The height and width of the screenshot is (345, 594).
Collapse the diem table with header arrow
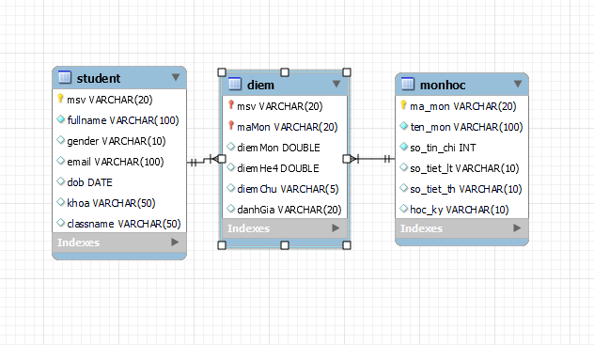click(x=336, y=84)
